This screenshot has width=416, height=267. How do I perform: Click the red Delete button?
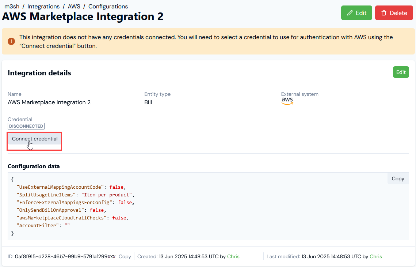394,13
